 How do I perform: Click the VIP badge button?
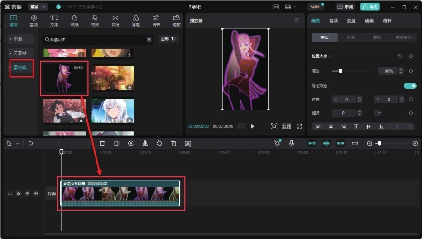(x=316, y=7)
